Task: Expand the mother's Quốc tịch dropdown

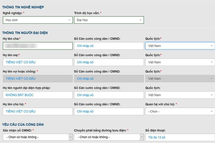Action: (180, 62)
